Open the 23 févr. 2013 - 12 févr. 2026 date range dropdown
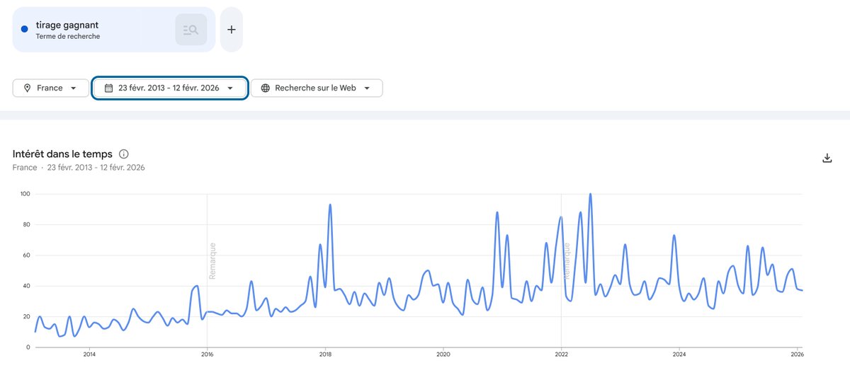850x375 pixels. click(170, 88)
